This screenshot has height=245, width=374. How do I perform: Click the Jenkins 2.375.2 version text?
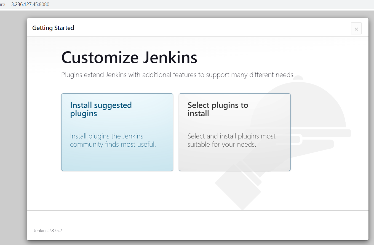tap(48, 231)
